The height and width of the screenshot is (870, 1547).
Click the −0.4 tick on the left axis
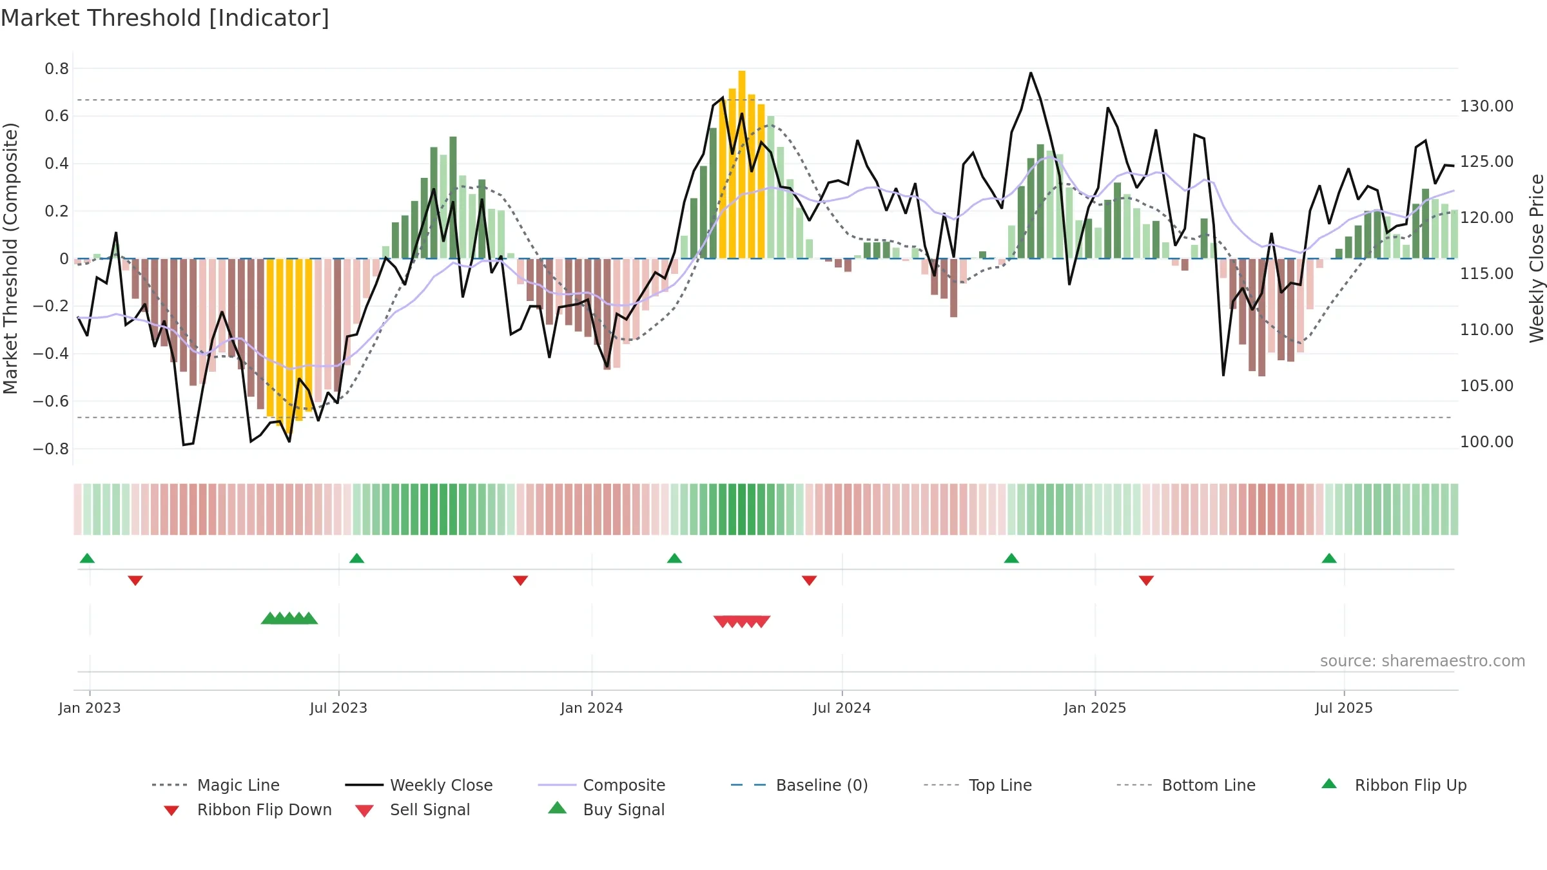[x=51, y=354]
